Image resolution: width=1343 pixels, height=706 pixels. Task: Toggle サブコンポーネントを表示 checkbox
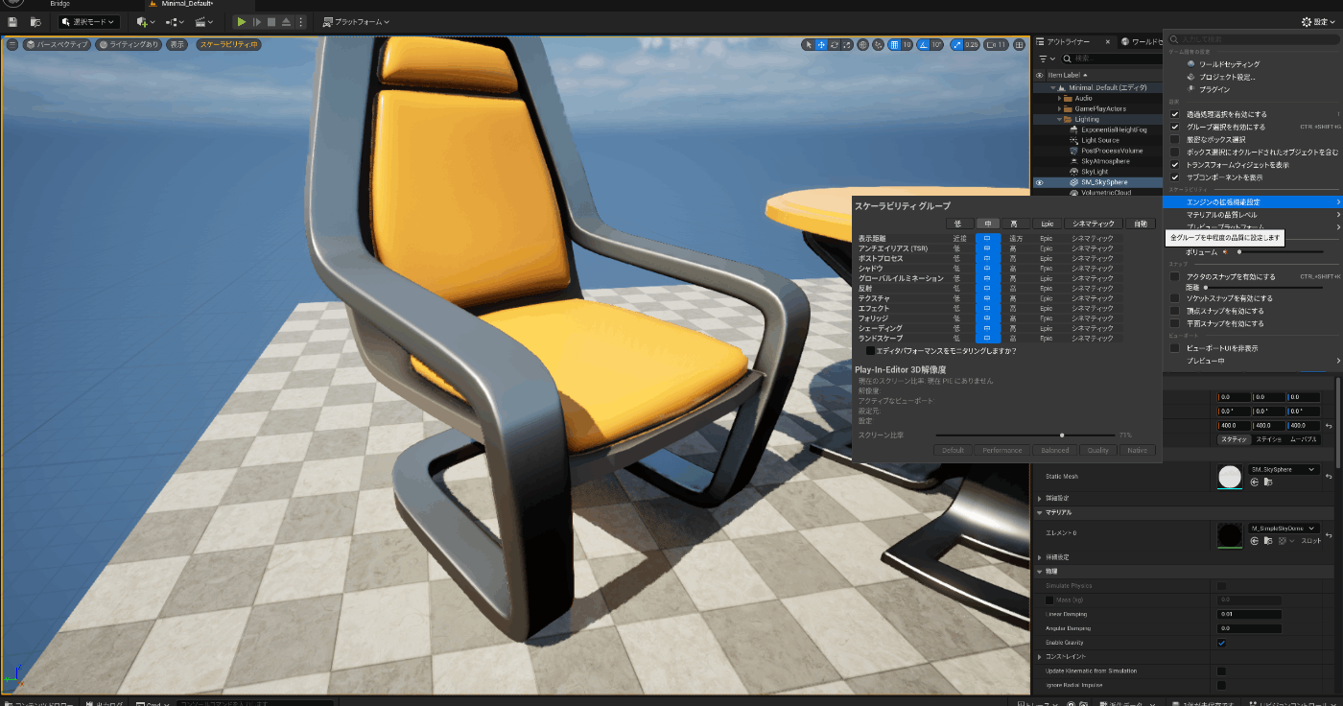click(1175, 177)
